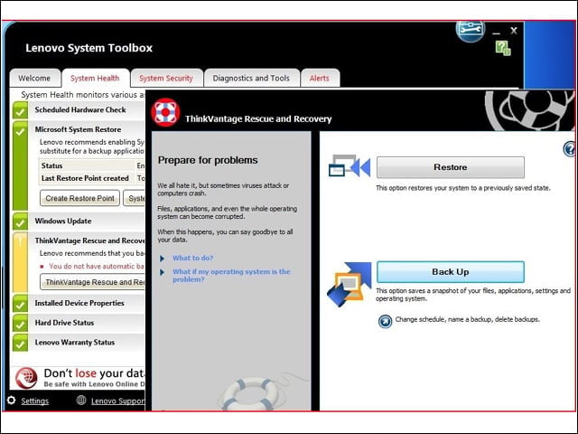This screenshot has width=578, height=434.
Task: Click the System button beside Create Restore Point
Action: (135, 198)
